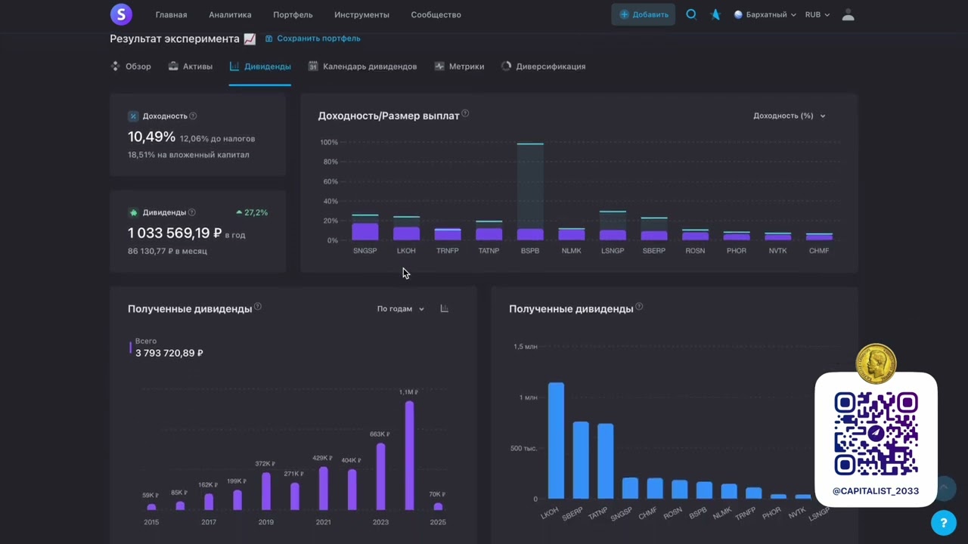Click the Добавить button
The width and height of the screenshot is (968, 544).
(644, 14)
